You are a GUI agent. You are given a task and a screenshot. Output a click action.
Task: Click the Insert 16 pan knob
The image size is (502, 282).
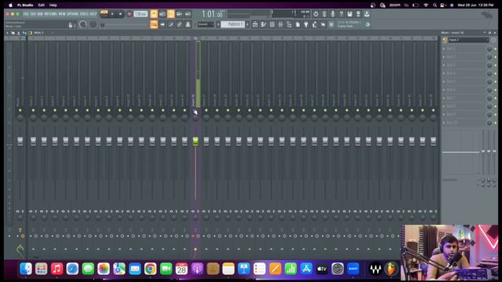click(x=195, y=117)
